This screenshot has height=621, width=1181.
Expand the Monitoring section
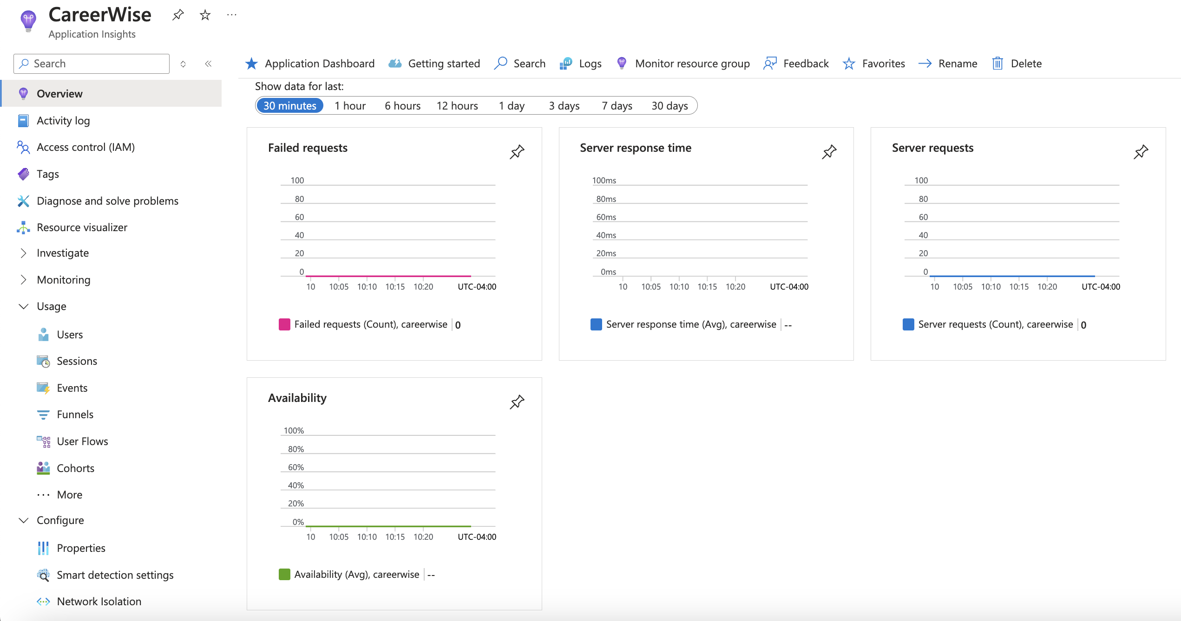(x=23, y=280)
